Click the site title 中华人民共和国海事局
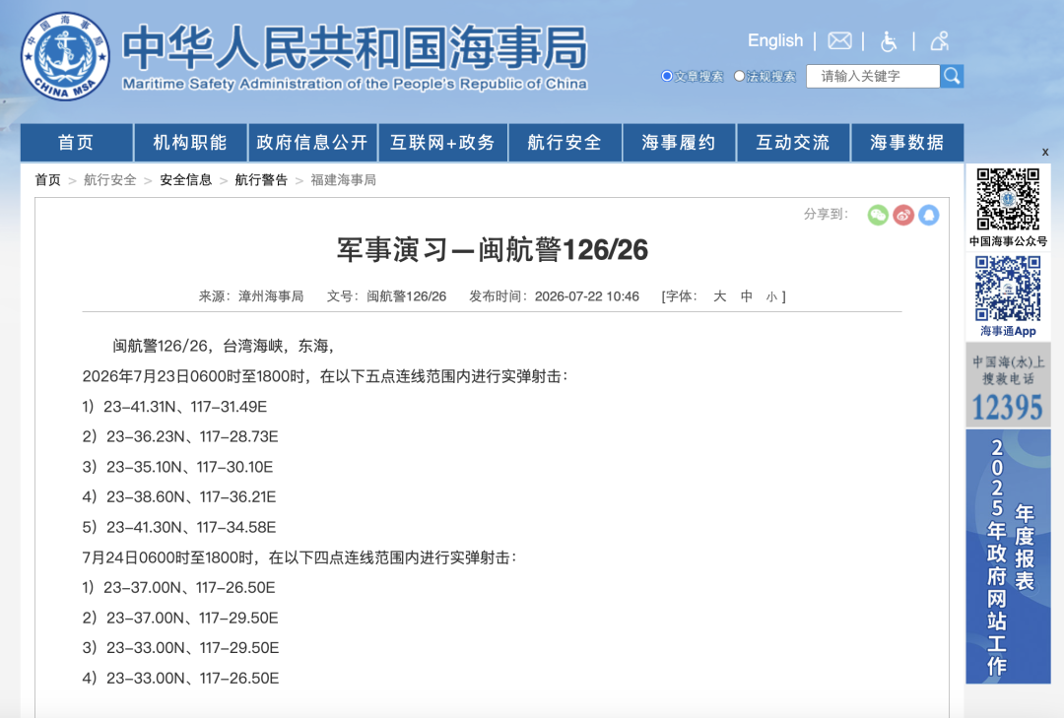 point(355,47)
